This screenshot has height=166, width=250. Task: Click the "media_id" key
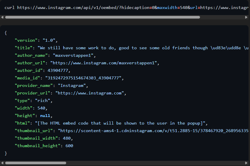tap(27, 78)
